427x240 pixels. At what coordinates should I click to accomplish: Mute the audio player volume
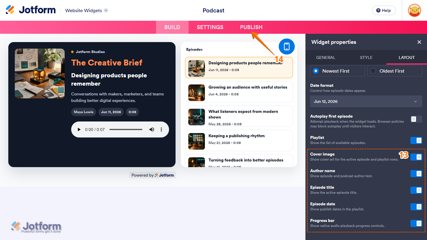[x=152, y=129]
